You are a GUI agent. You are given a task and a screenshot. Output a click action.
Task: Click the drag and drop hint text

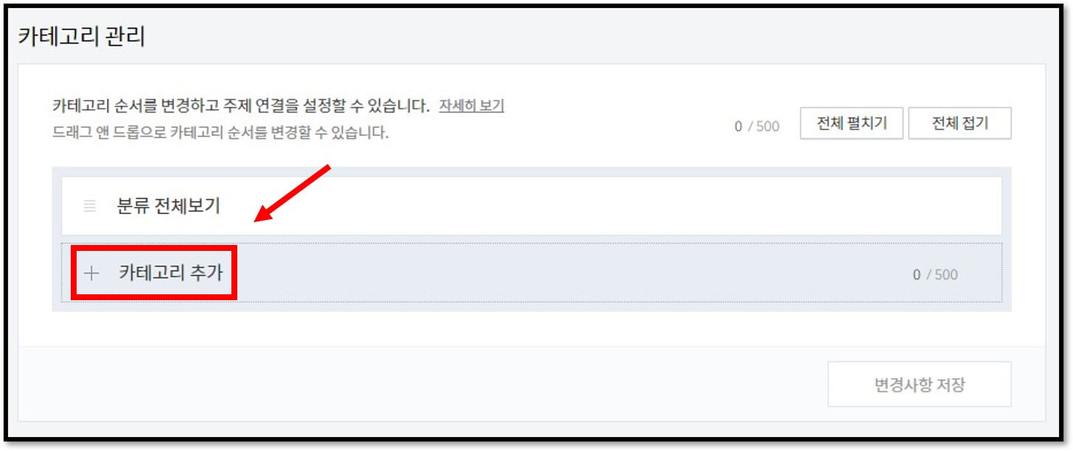[220, 133]
